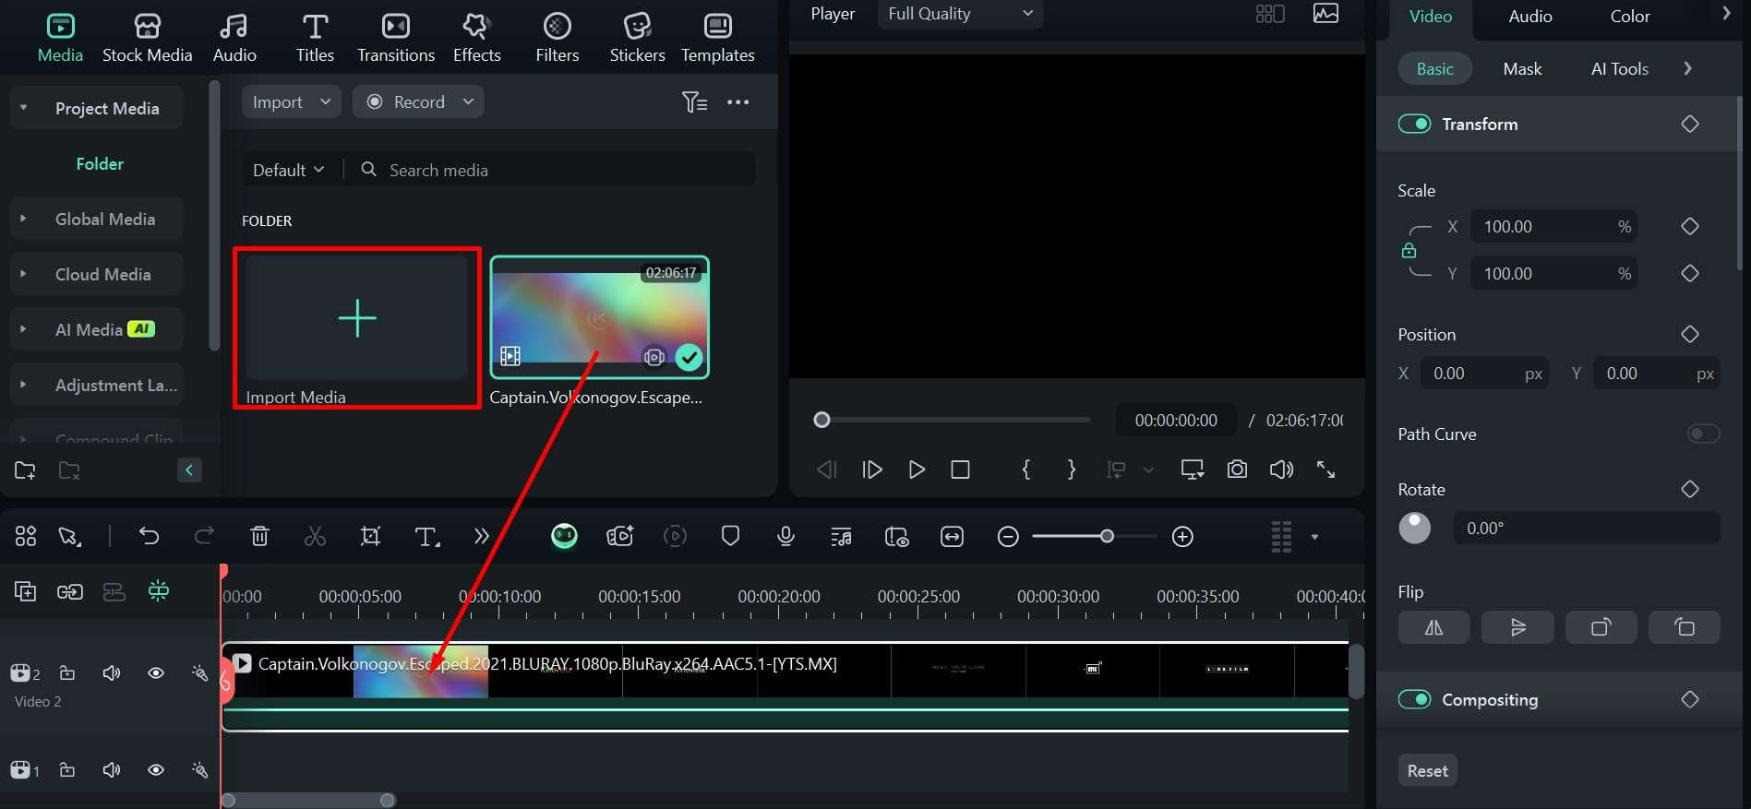The height and width of the screenshot is (809, 1751).
Task: Add a new track with the plus-track icon
Action: pos(25,591)
